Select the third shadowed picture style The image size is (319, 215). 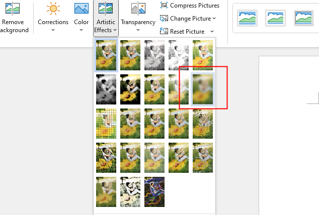pos(303,18)
